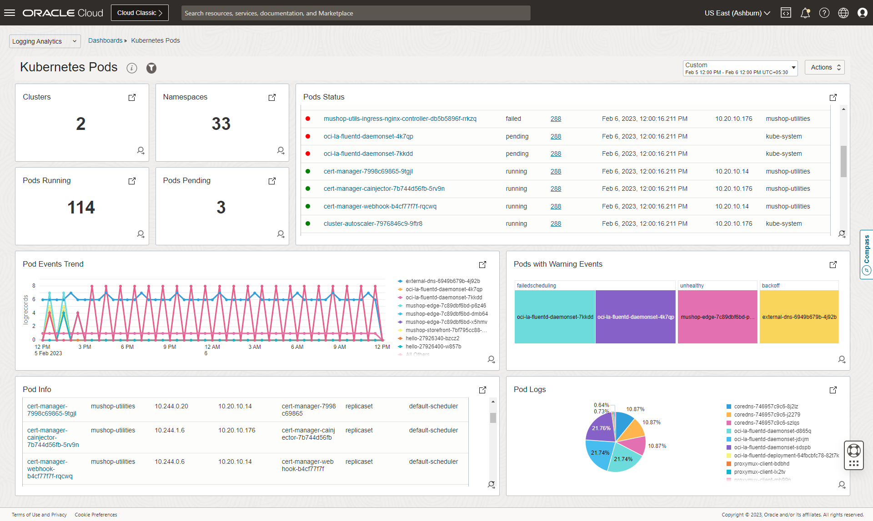Click the yellow external-dns treemap tile
Screen dimensions: 873x521
tap(799, 317)
